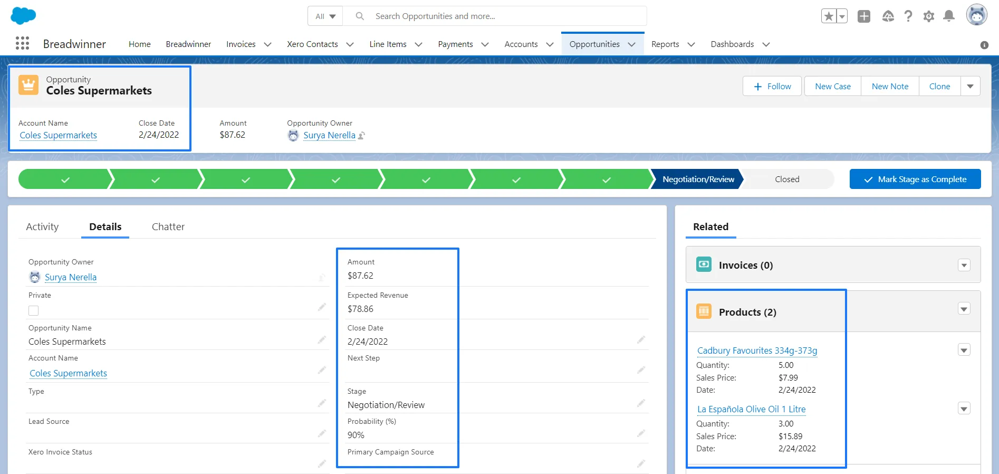The width and height of the screenshot is (999, 474).
Task: Switch to the Chatter tab
Action: [x=168, y=227]
